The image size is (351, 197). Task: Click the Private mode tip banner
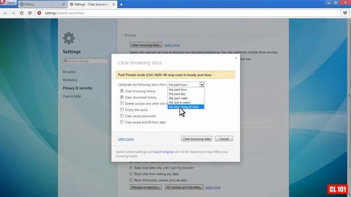pyautogui.click(x=175, y=75)
